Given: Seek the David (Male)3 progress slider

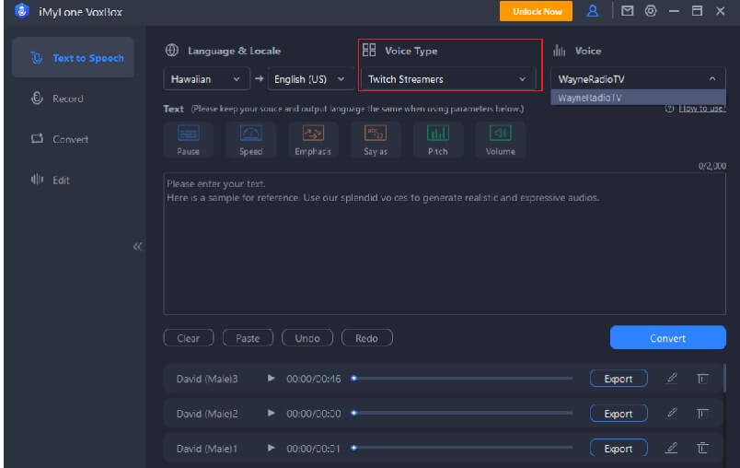Looking at the screenshot, I should pyautogui.click(x=462, y=379).
